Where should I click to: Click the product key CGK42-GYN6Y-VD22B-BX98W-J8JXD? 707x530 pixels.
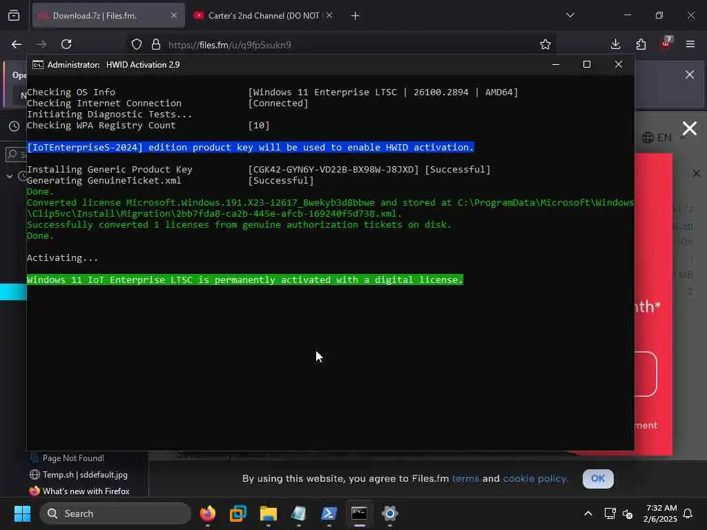pos(333,170)
